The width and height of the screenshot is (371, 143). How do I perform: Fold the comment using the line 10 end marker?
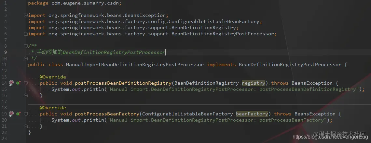[26, 58]
